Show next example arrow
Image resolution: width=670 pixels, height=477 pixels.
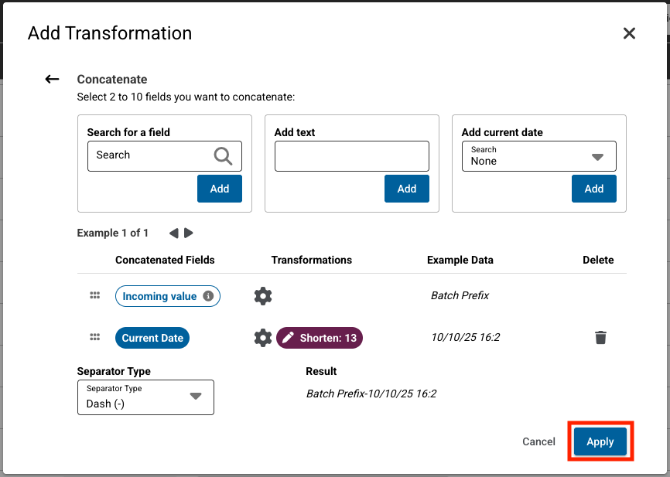click(189, 233)
